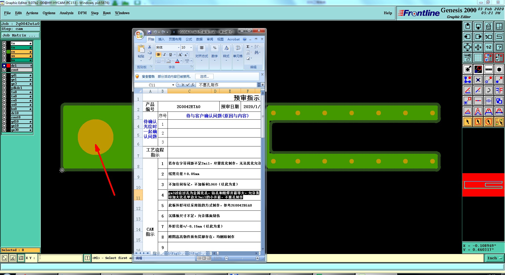Screen dimensions: 505x275
Task: Select the black arrow pointer tool
Action: [467, 122]
